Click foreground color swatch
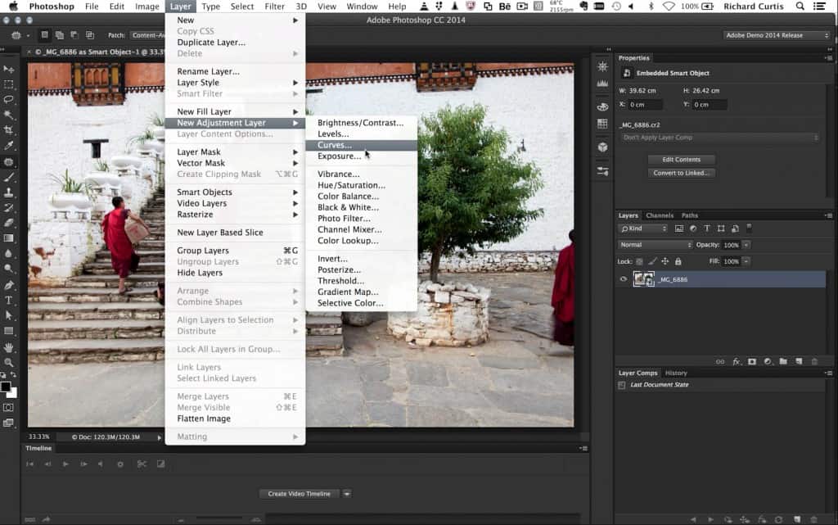The image size is (838, 525). tap(6, 387)
